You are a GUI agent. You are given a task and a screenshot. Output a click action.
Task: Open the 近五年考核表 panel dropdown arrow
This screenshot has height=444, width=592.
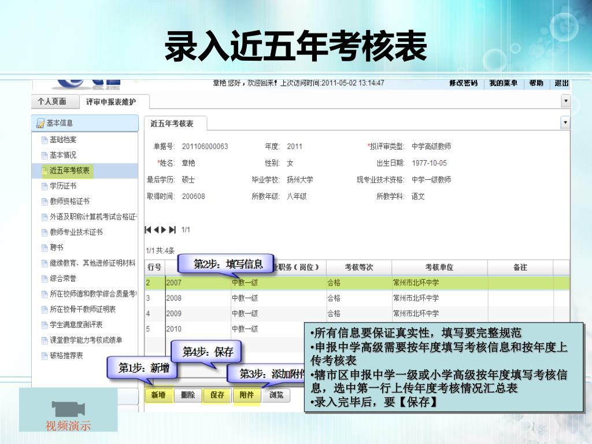[565, 123]
